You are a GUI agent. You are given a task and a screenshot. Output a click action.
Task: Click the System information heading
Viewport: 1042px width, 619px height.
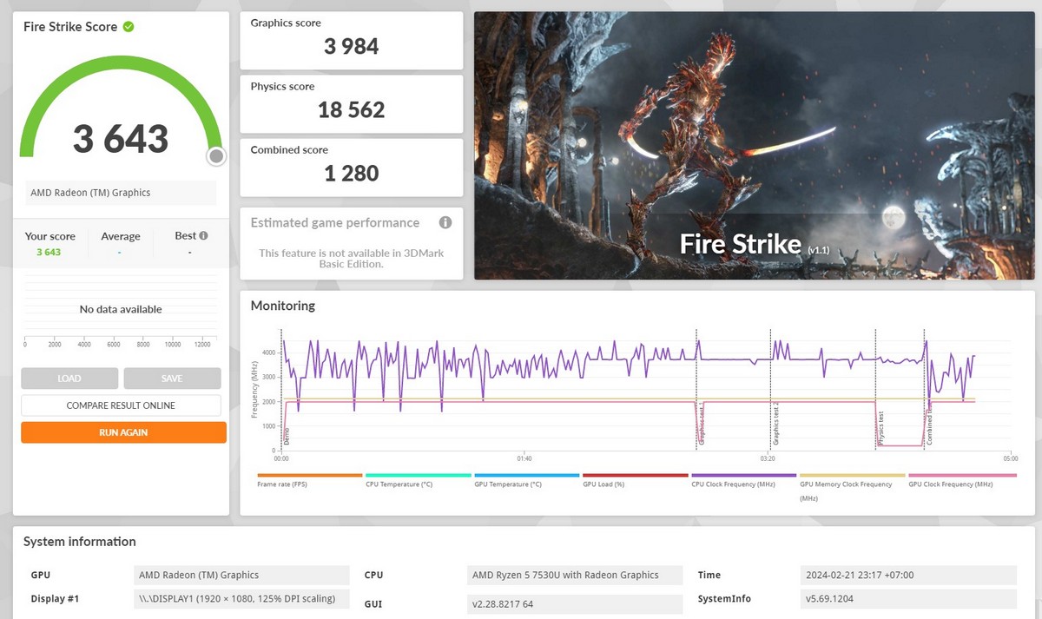coord(80,542)
